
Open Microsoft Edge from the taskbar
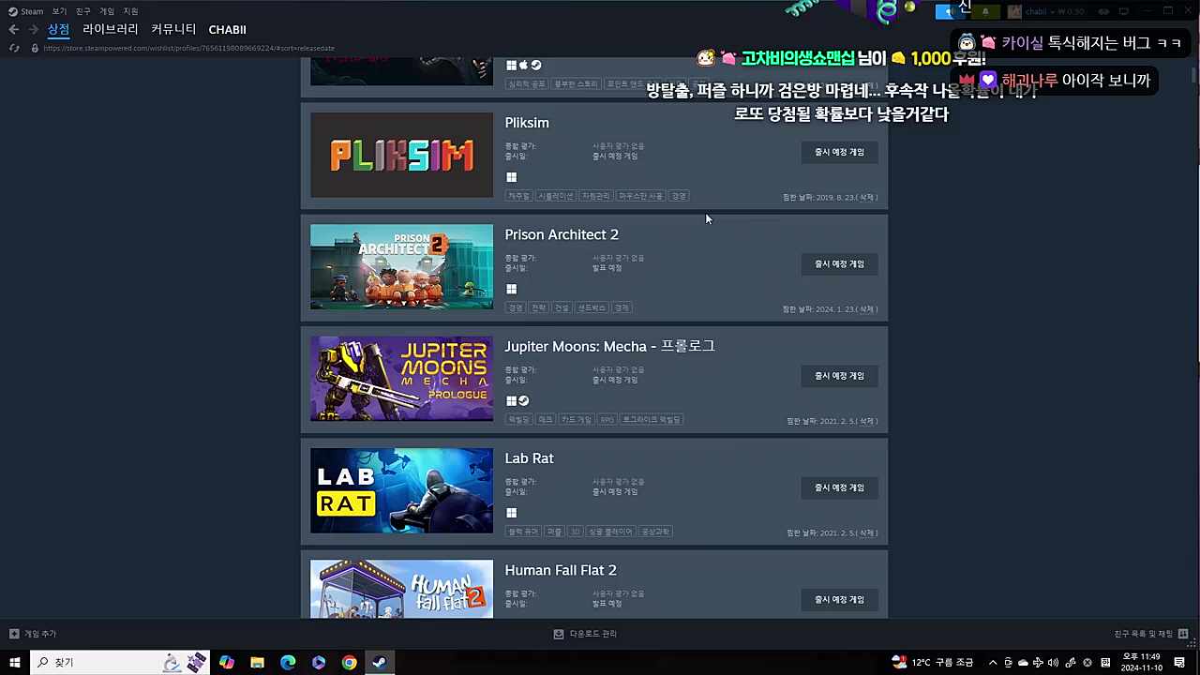[x=288, y=663]
